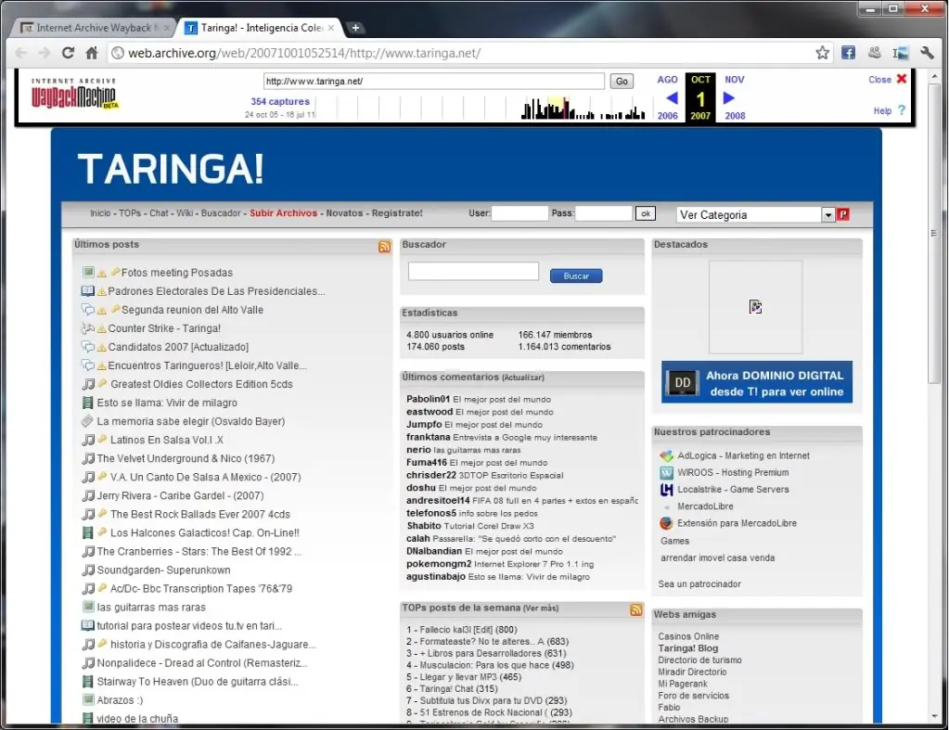Click the Wayback URL input field
The height and width of the screenshot is (730, 949).
click(434, 81)
